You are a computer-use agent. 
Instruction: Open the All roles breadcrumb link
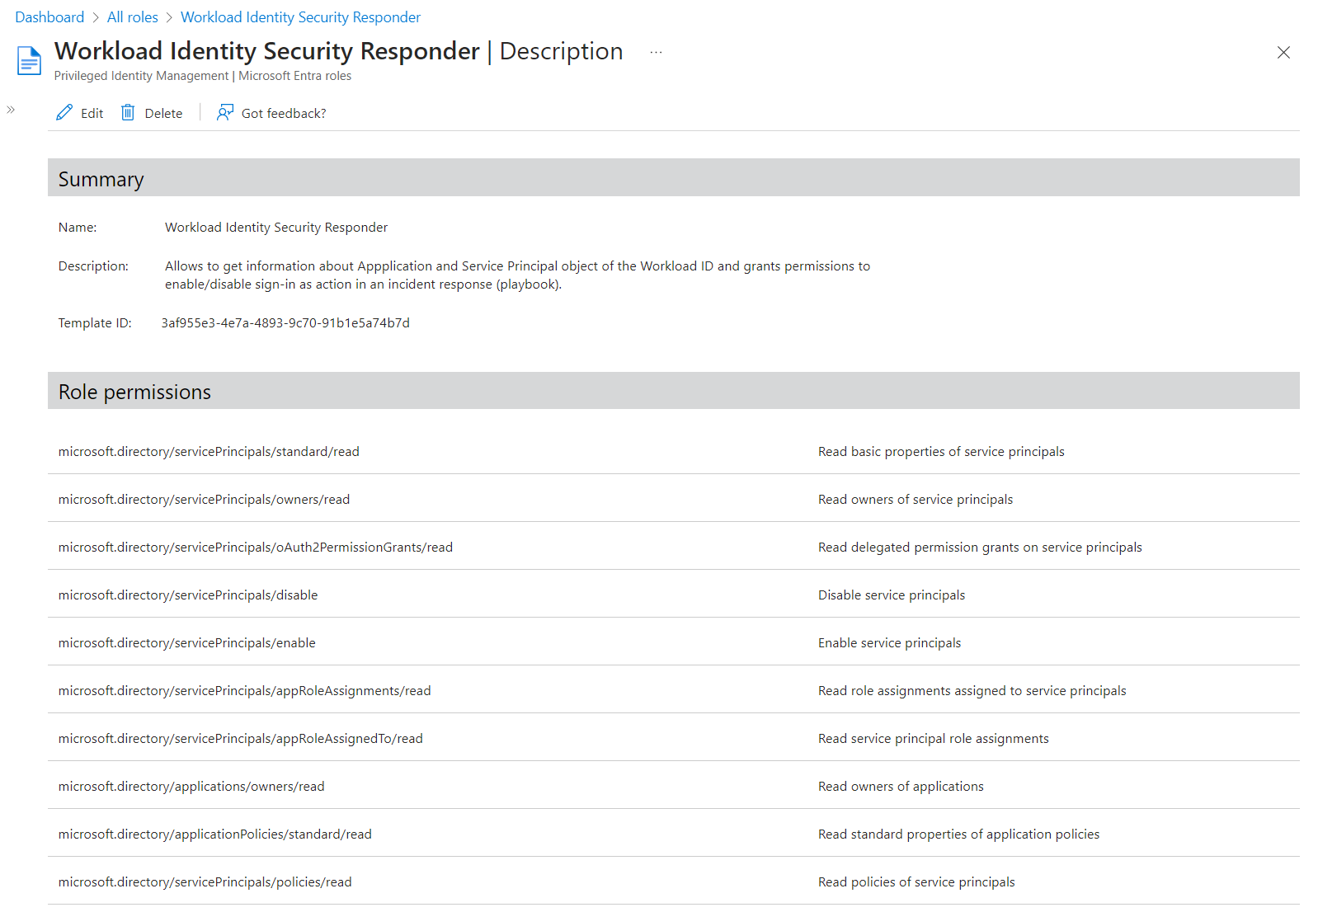click(133, 17)
